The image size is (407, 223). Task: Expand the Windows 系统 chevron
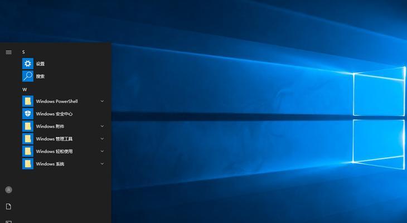pyautogui.click(x=102, y=164)
